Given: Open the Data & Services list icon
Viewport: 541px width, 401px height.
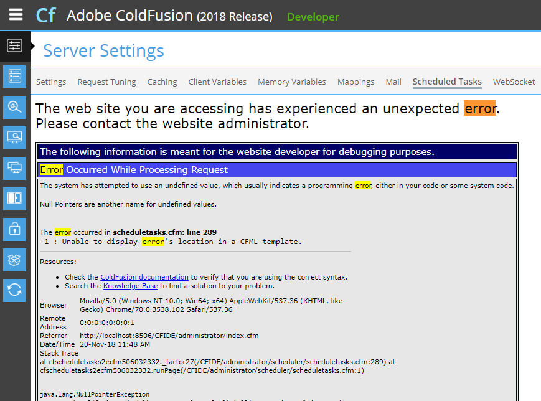Looking at the screenshot, I should click(14, 76).
